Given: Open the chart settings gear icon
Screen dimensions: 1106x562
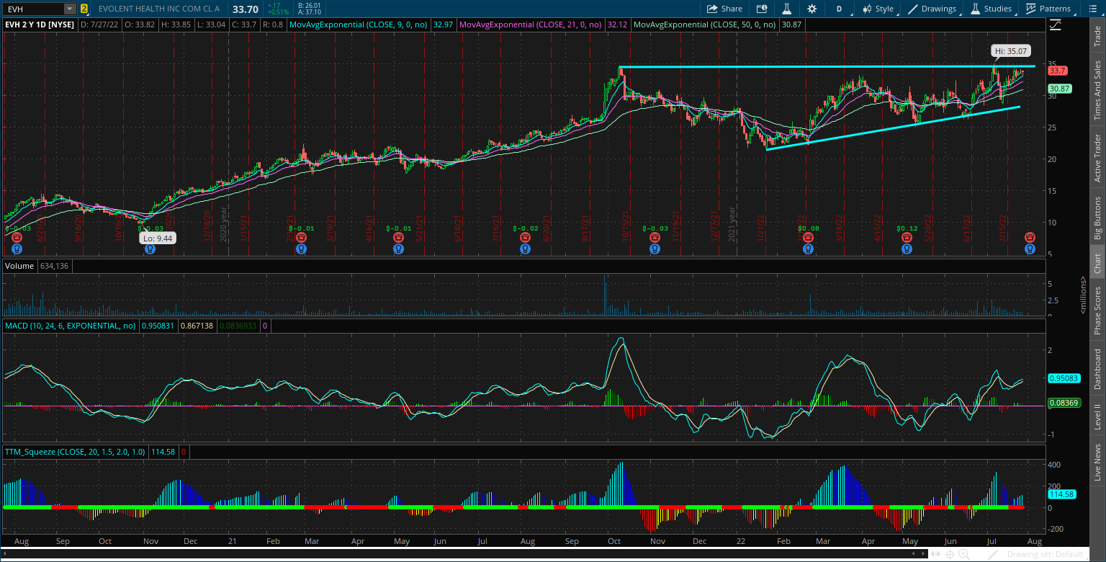Looking at the screenshot, I should pos(812,9).
